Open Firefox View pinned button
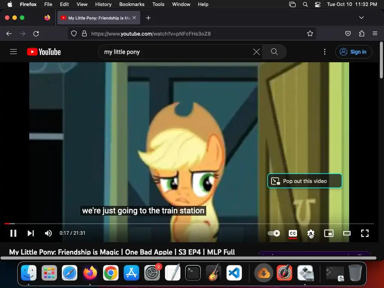The image size is (384, 288). tap(47, 18)
